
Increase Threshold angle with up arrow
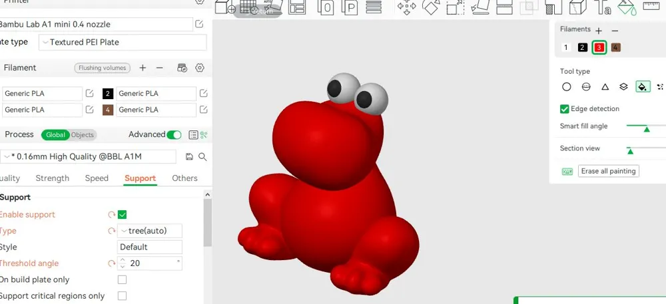point(123,260)
